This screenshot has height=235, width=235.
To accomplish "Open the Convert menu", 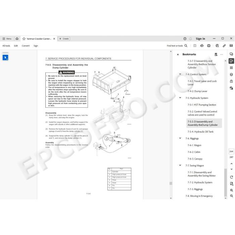I will [x=26, y=46].
